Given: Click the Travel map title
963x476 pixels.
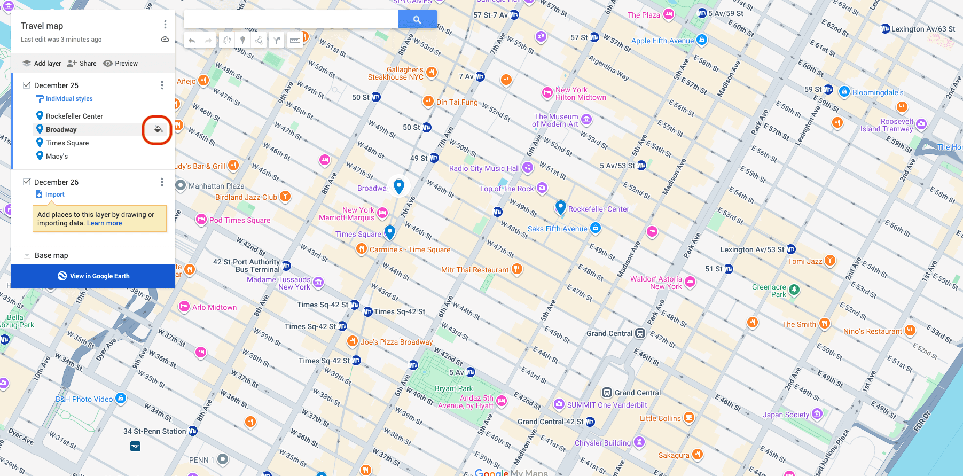Looking at the screenshot, I should click(x=42, y=26).
